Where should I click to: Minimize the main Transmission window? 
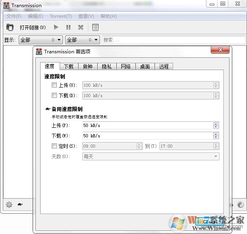pyautogui.click(x=212, y=4)
